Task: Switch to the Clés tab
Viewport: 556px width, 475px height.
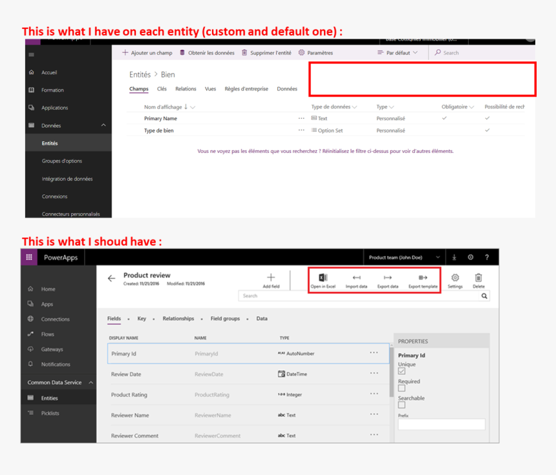Action: pos(162,89)
